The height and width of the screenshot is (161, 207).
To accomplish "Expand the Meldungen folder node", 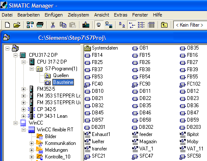I will (x=31, y=150).
